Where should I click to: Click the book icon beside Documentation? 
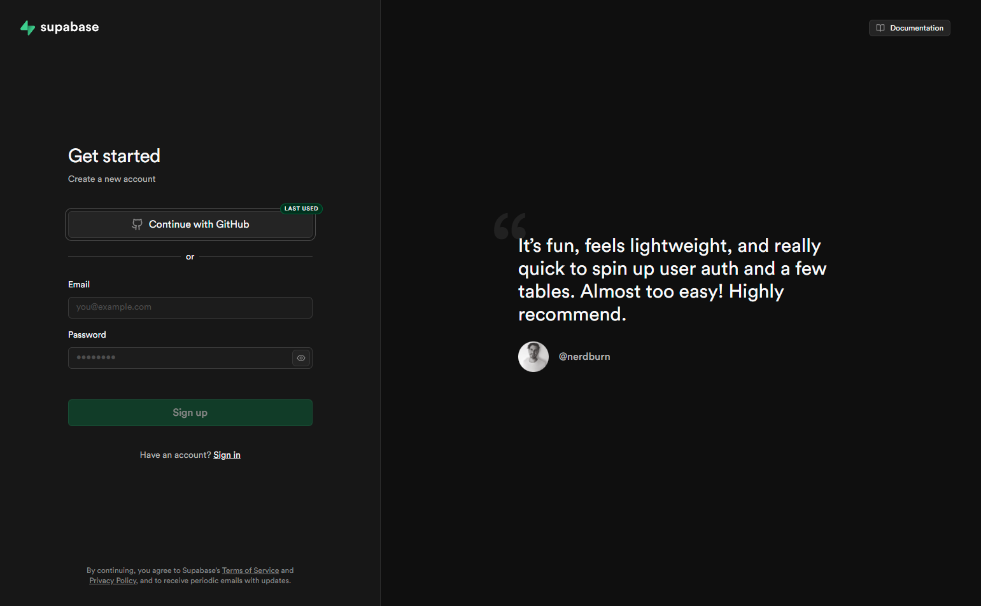[x=880, y=28]
